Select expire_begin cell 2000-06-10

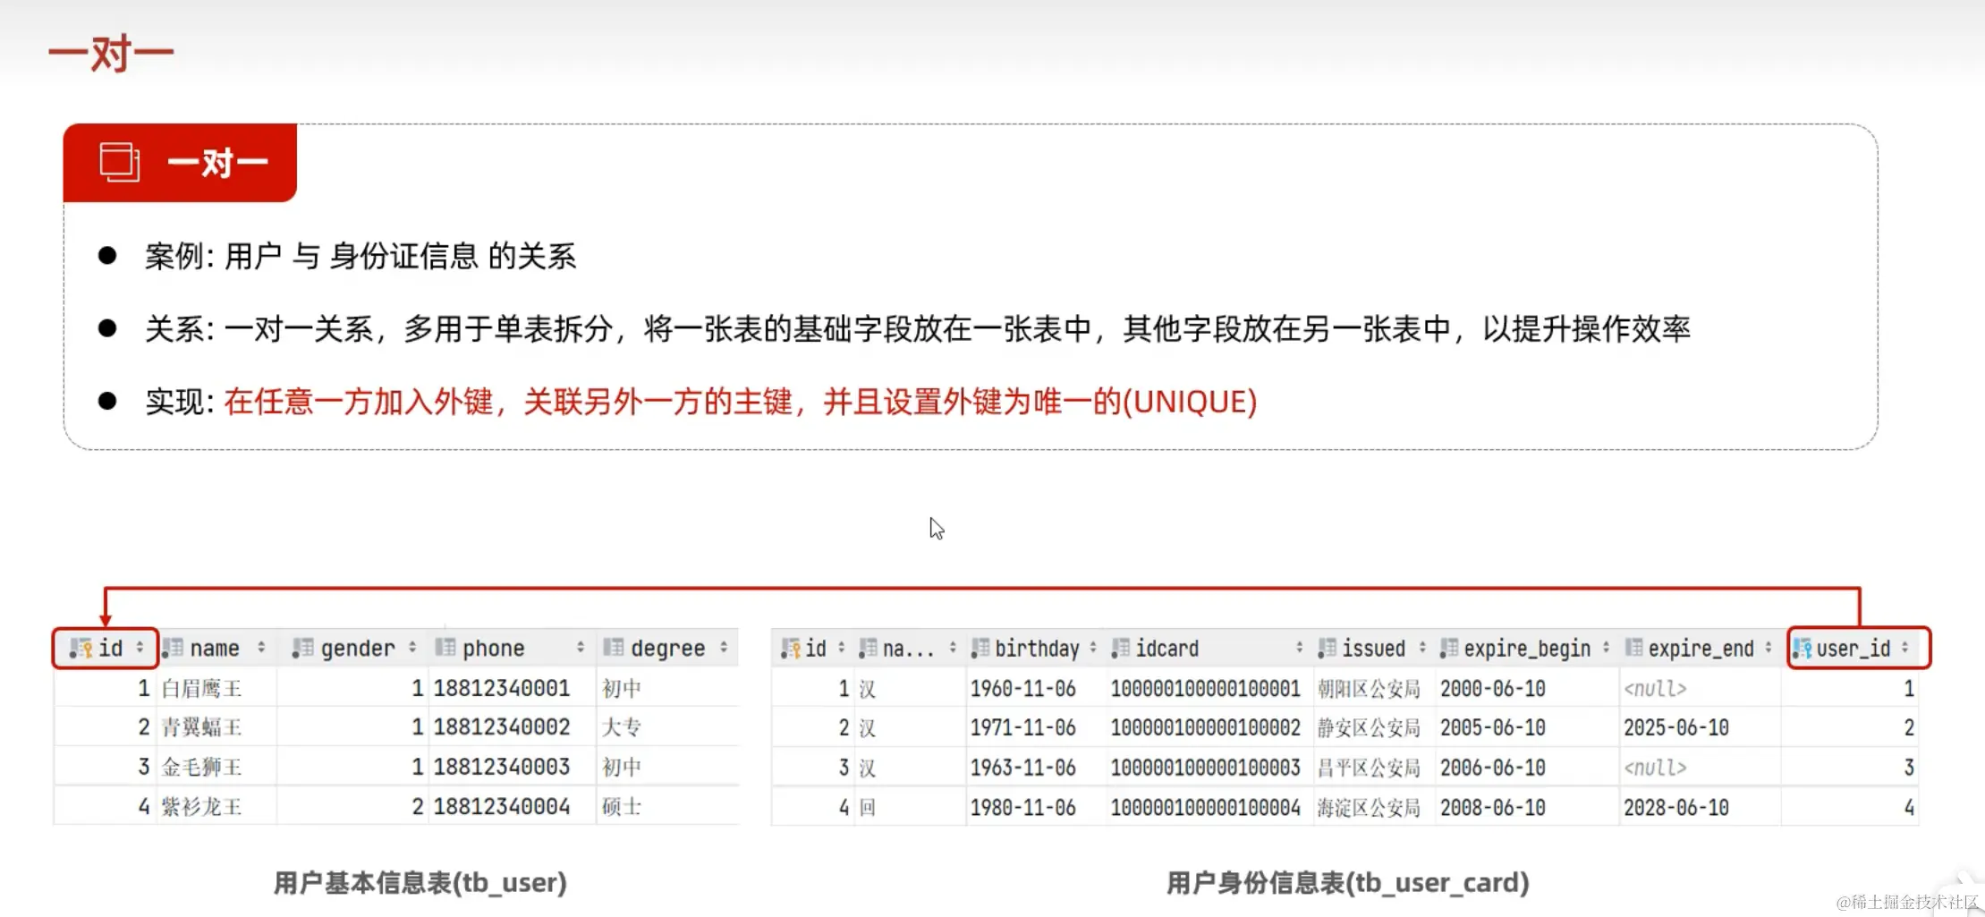[x=1493, y=688]
